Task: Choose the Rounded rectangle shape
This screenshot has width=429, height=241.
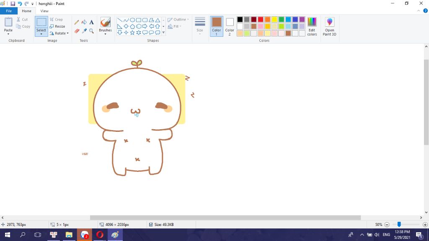Action: click(145, 20)
